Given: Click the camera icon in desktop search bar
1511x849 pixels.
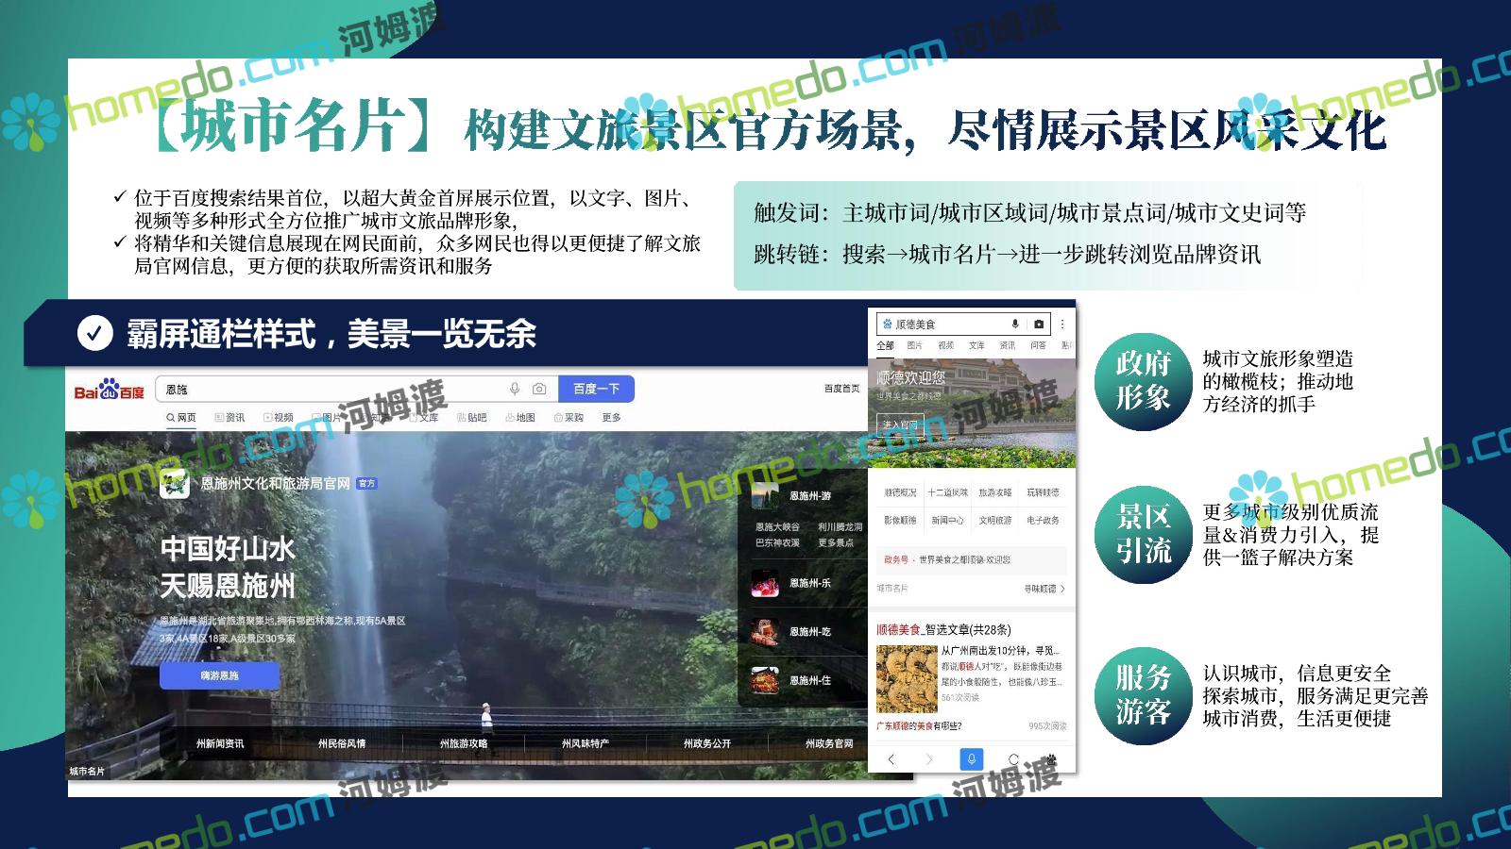Looking at the screenshot, I should coord(539,389).
